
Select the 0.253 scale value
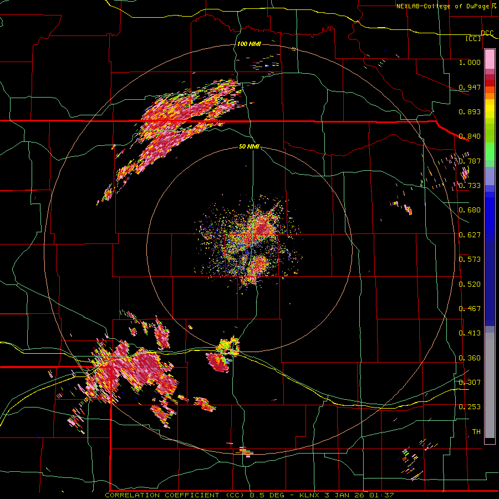tap(470, 407)
